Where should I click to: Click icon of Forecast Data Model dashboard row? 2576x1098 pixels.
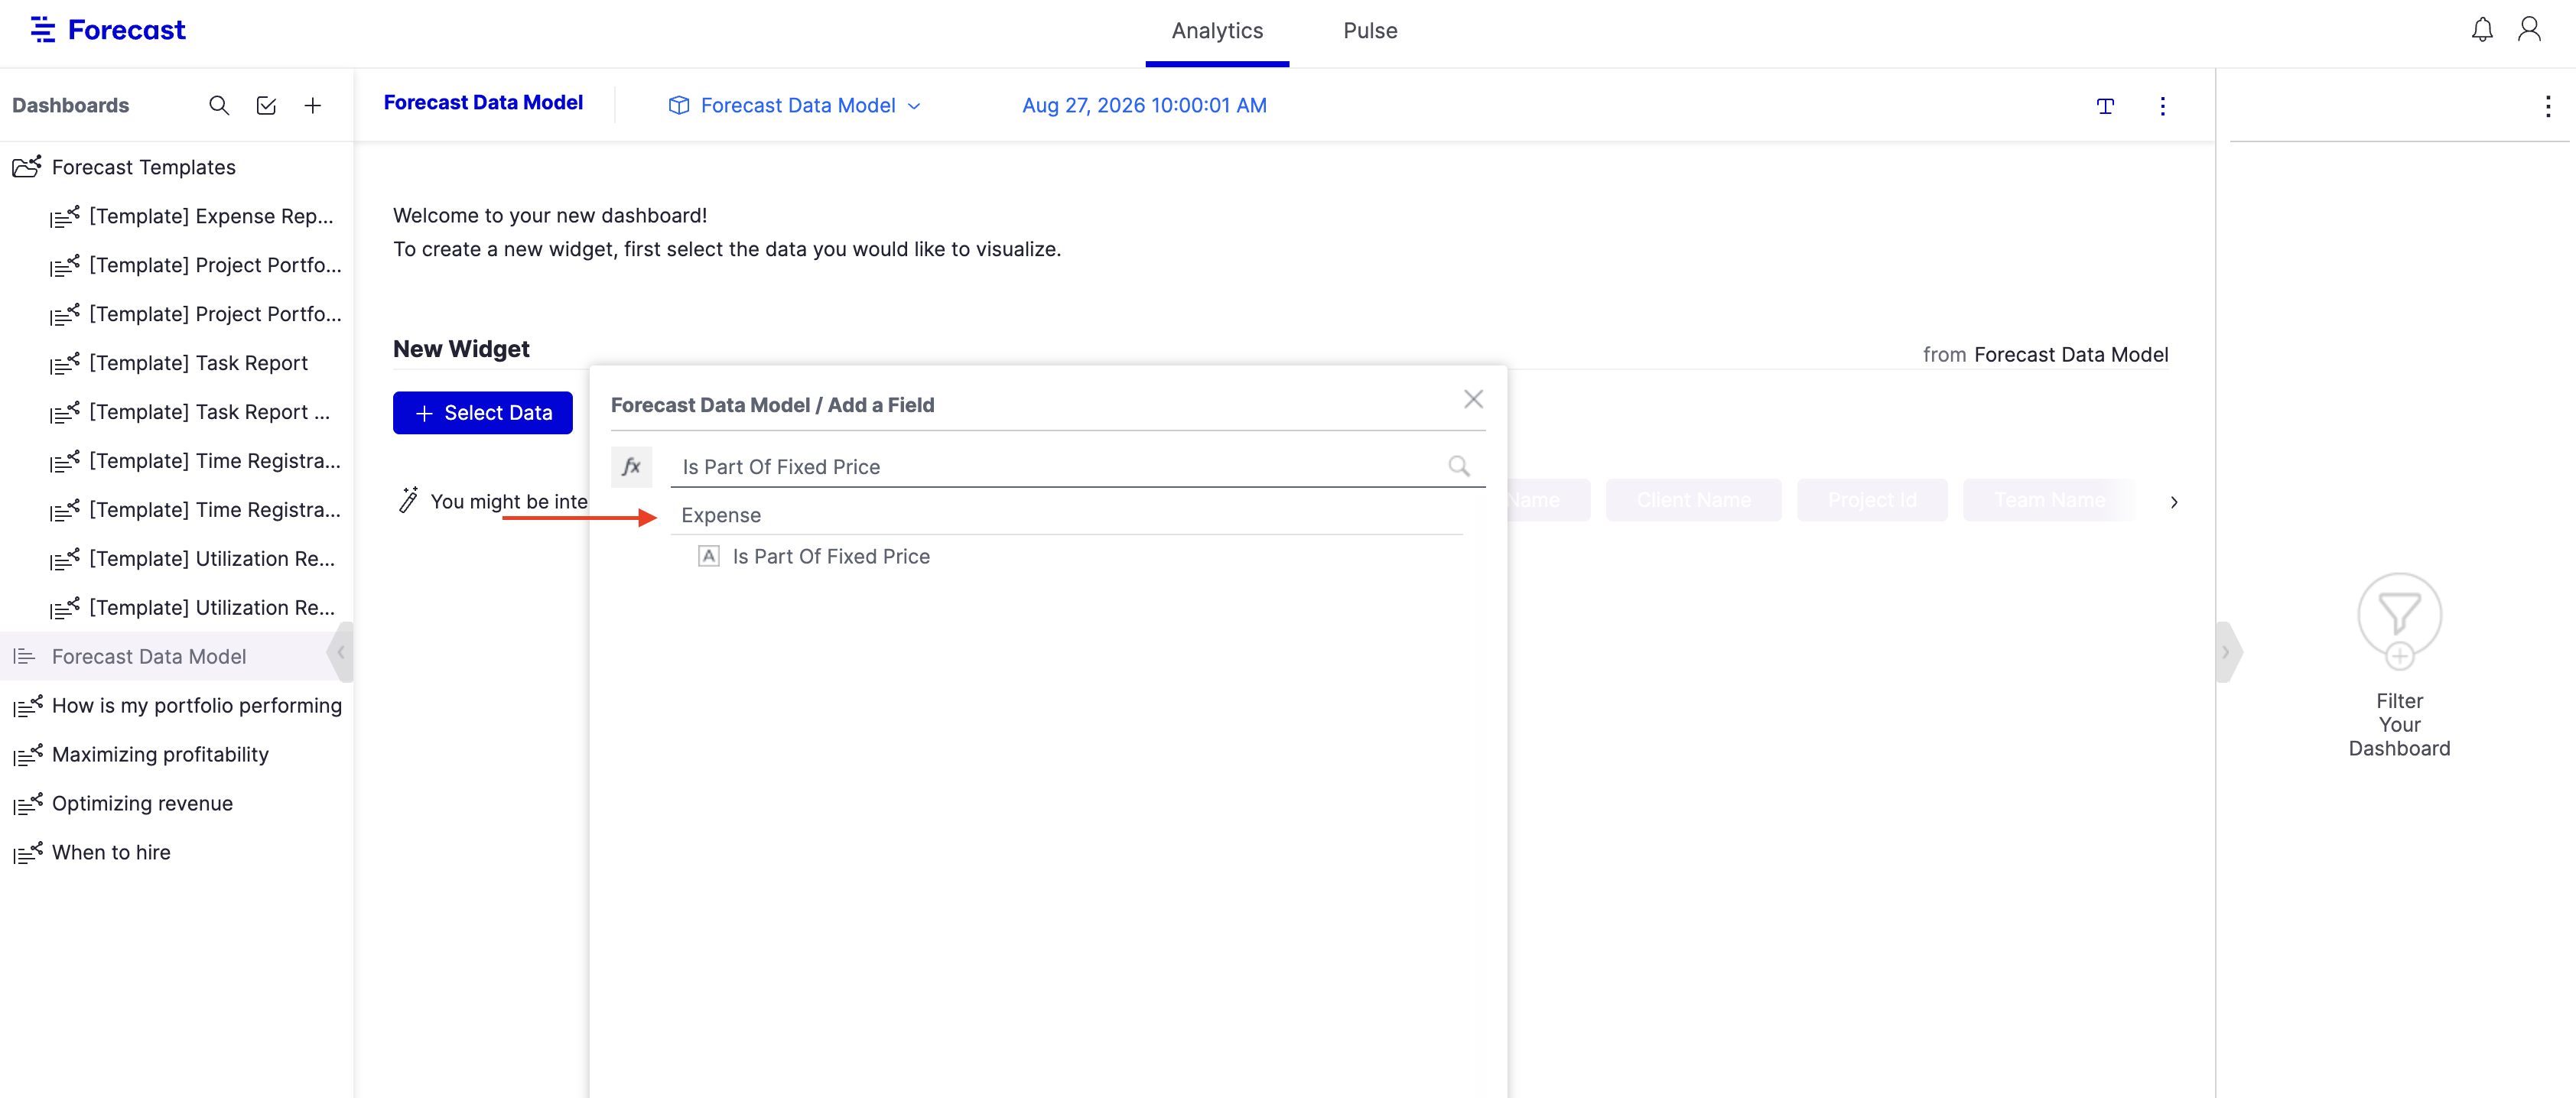tap(24, 656)
